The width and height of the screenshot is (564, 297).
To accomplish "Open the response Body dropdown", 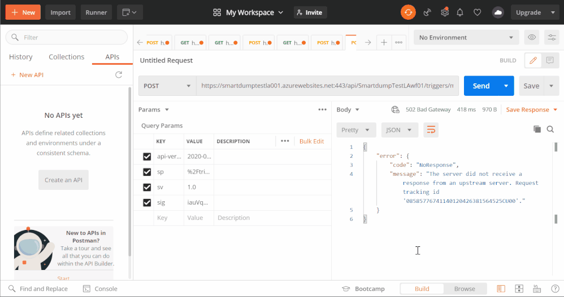I will (x=348, y=109).
